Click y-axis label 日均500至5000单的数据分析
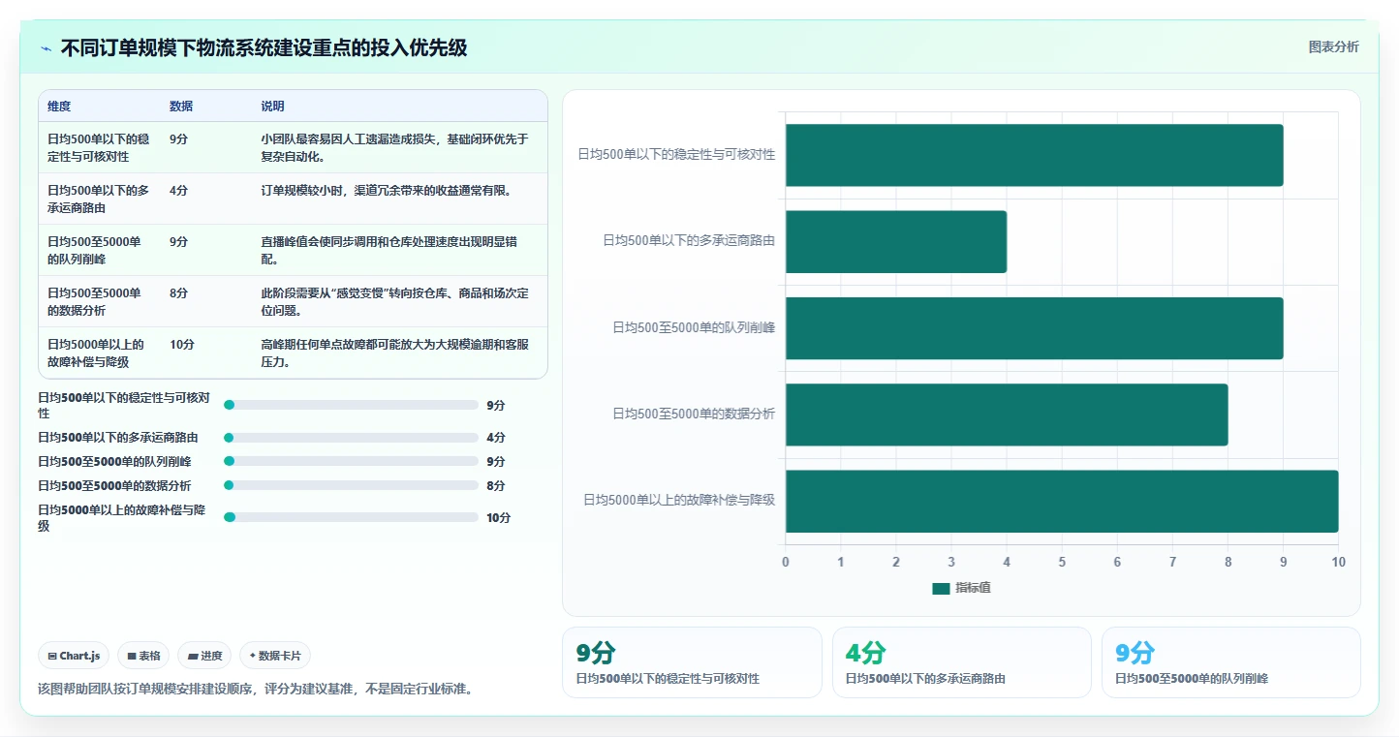Screen dimensions: 1399x737 [694, 414]
